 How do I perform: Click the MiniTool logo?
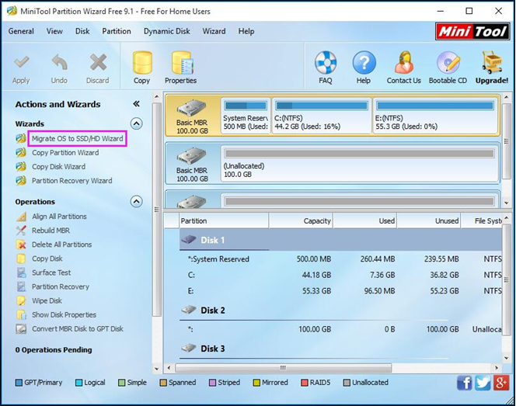coord(472,32)
